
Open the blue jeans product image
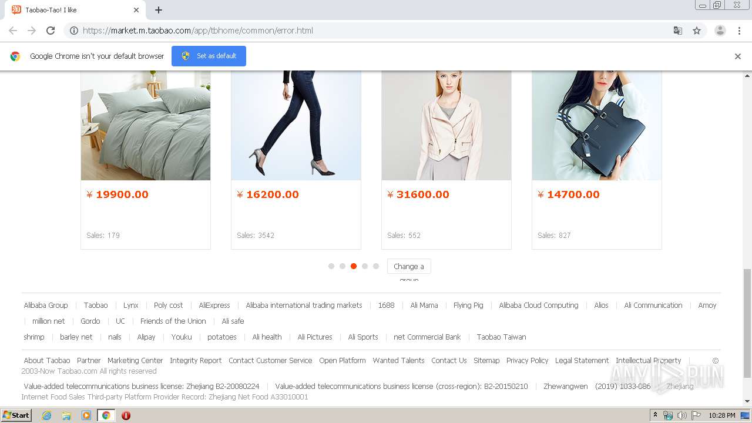click(x=296, y=125)
